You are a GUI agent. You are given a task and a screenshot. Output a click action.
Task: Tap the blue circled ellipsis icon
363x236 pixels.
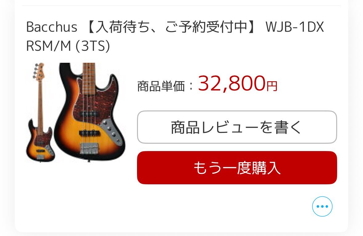[322, 206]
